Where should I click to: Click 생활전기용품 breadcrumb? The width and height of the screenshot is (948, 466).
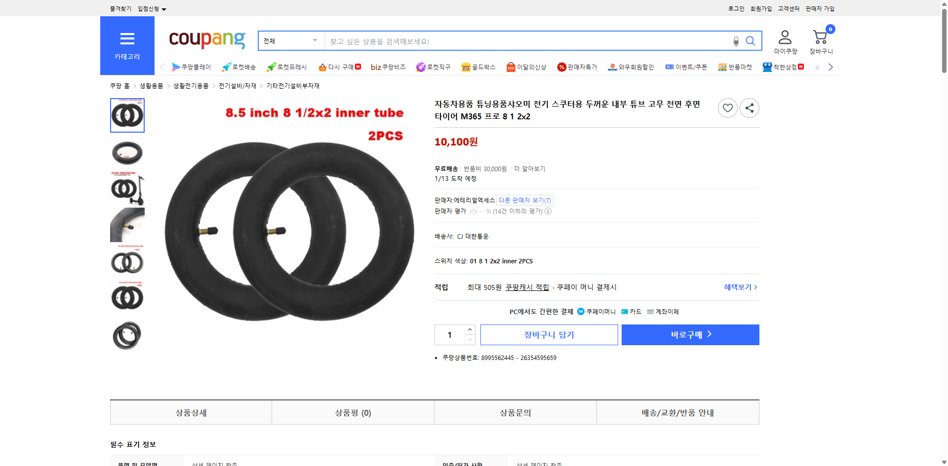[191, 86]
